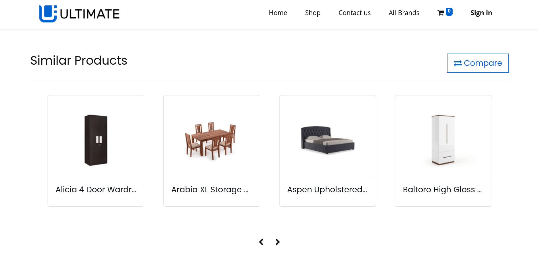Image resolution: width=538 pixels, height=271 pixels.
Task: Open the Shop page
Action: pyautogui.click(x=313, y=13)
